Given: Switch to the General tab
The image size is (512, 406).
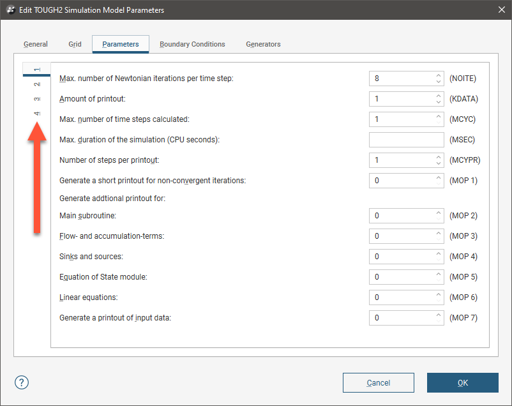Looking at the screenshot, I should tap(36, 44).
